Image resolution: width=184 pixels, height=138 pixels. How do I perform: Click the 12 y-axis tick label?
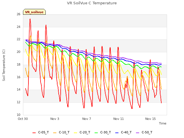coord(18,102)
